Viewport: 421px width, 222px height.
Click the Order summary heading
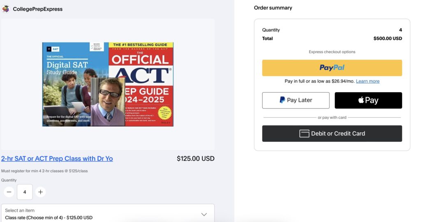tap(273, 8)
